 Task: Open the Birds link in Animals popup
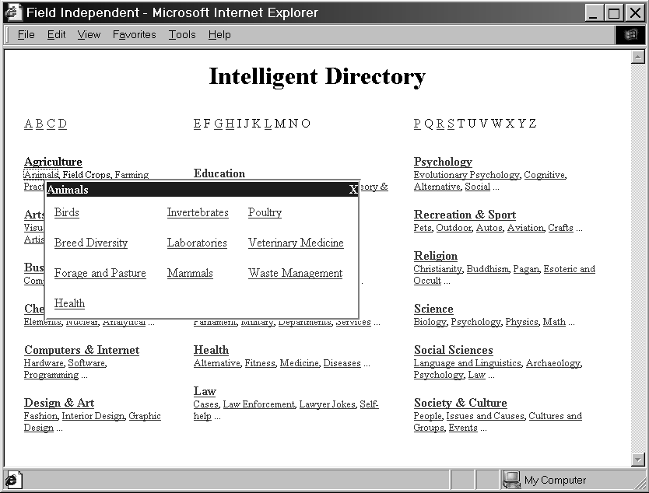coord(67,212)
